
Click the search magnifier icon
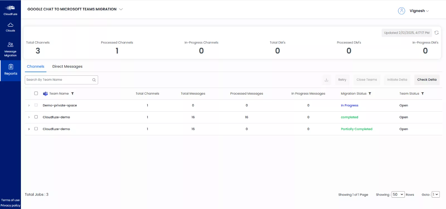(94, 80)
